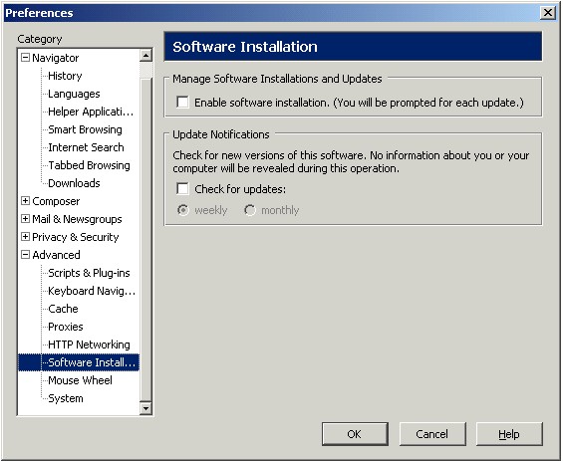Click category list scroll-up arrow
Image resolution: width=563 pixels, height=461 pixels.
[x=145, y=55]
